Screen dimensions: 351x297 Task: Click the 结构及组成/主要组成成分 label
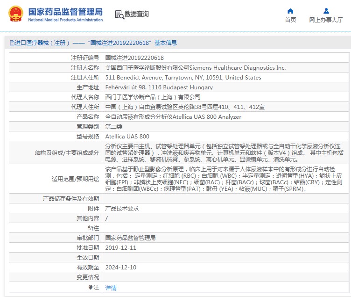pos(67,153)
